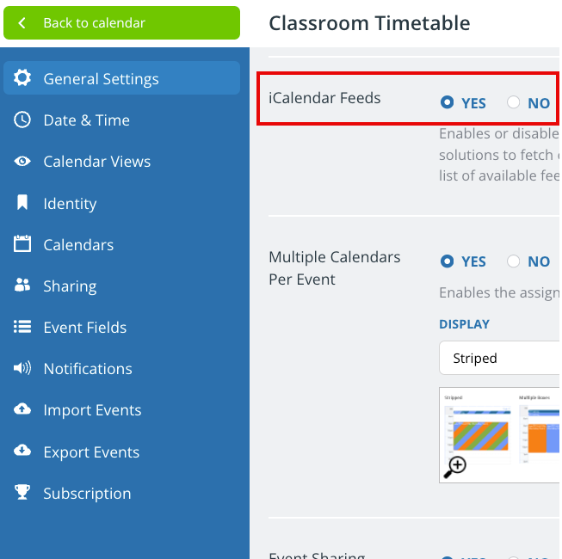Click the Subscription trophy icon

click(x=22, y=492)
